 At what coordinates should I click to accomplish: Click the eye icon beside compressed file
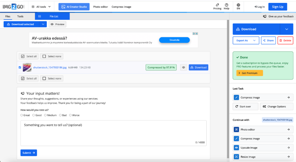[183, 67]
